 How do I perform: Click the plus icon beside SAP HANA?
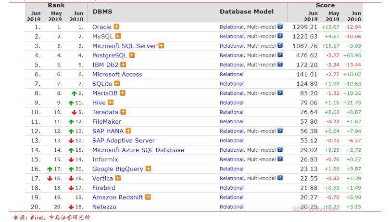point(128,131)
